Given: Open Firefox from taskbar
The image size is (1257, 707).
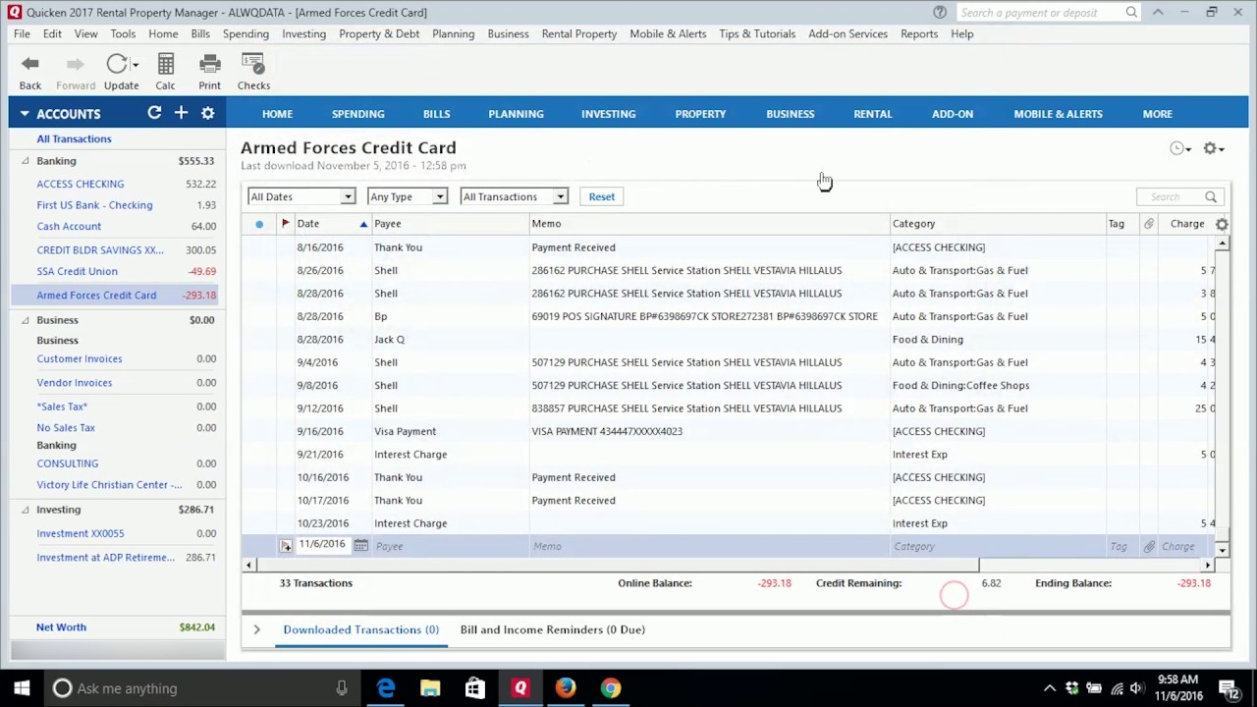Looking at the screenshot, I should (566, 688).
